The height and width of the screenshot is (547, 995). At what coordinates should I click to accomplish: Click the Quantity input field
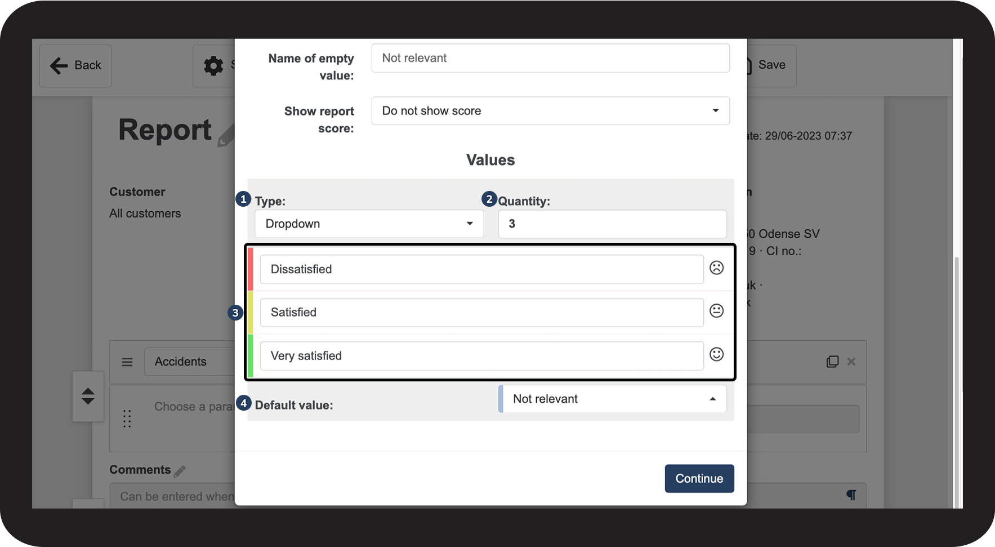[x=612, y=224]
